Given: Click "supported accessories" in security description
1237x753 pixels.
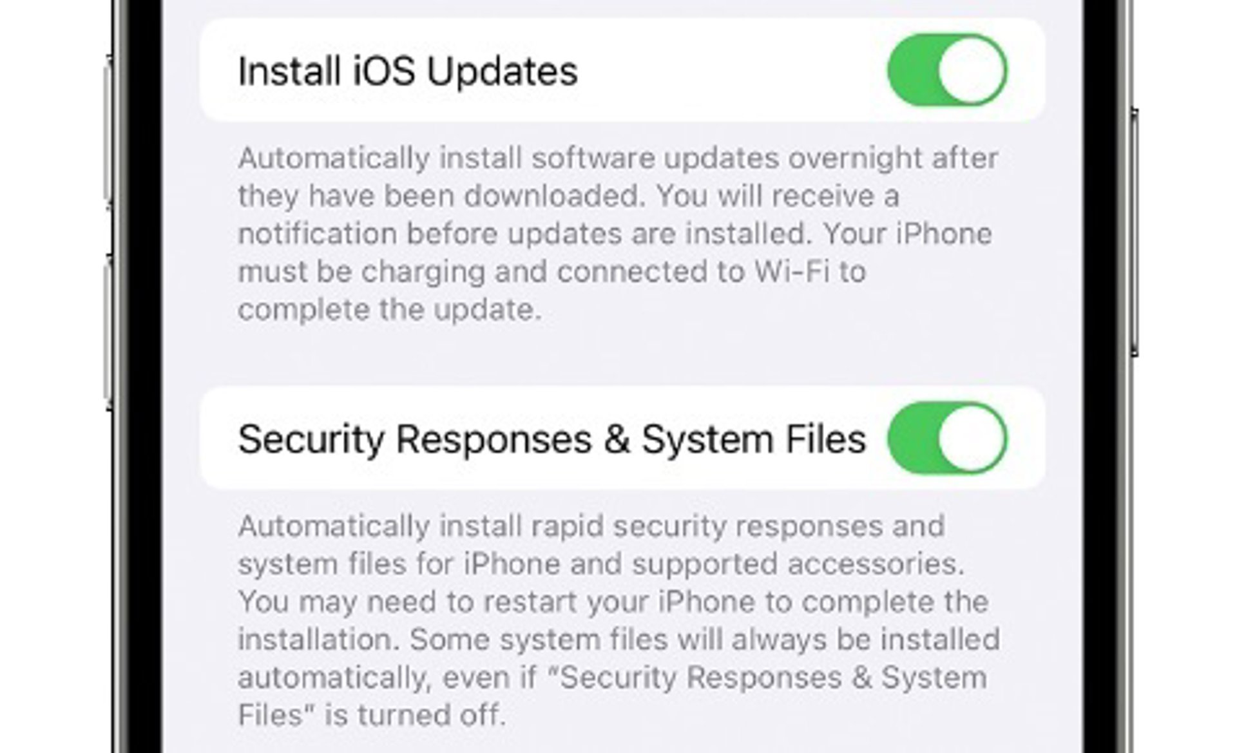Looking at the screenshot, I should (798, 564).
